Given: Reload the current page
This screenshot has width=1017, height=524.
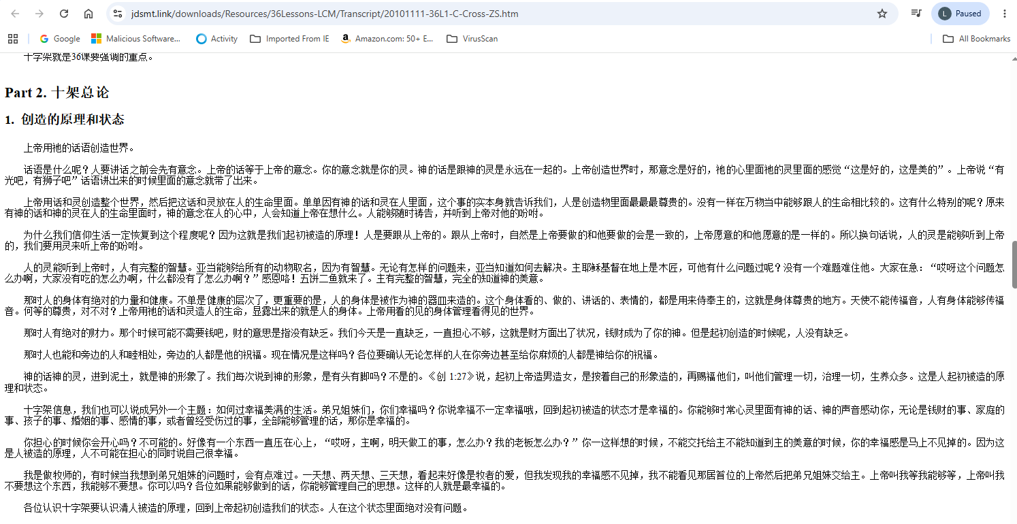Looking at the screenshot, I should coord(64,14).
